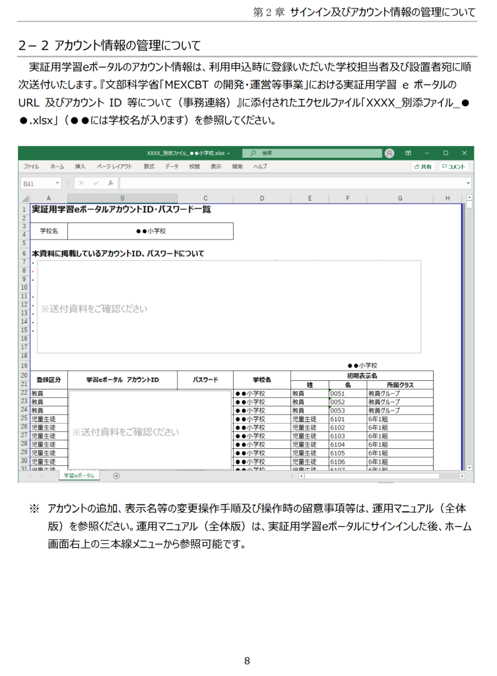The width and height of the screenshot is (497, 676).
Task: Click the パスワード header cell
Action: pos(205,380)
